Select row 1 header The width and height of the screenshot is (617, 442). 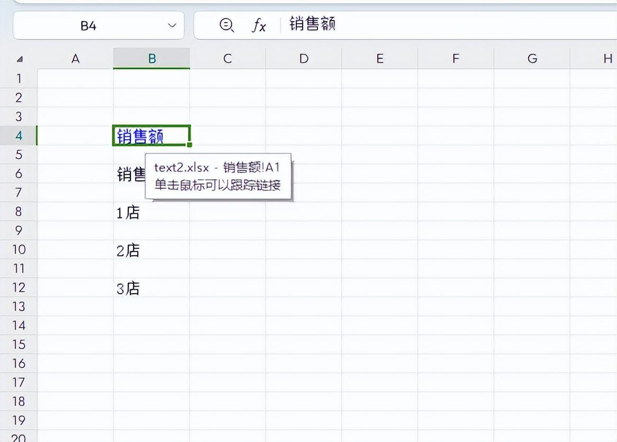point(18,79)
